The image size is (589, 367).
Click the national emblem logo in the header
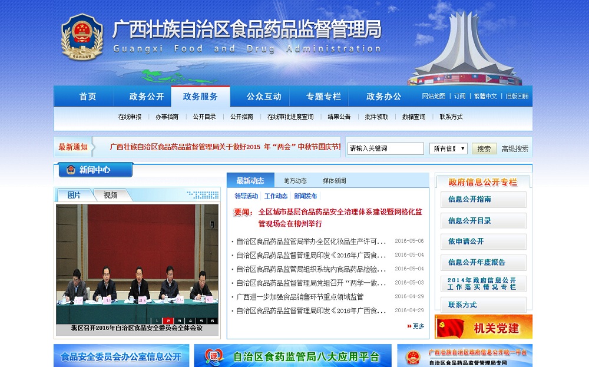click(82, 37)
